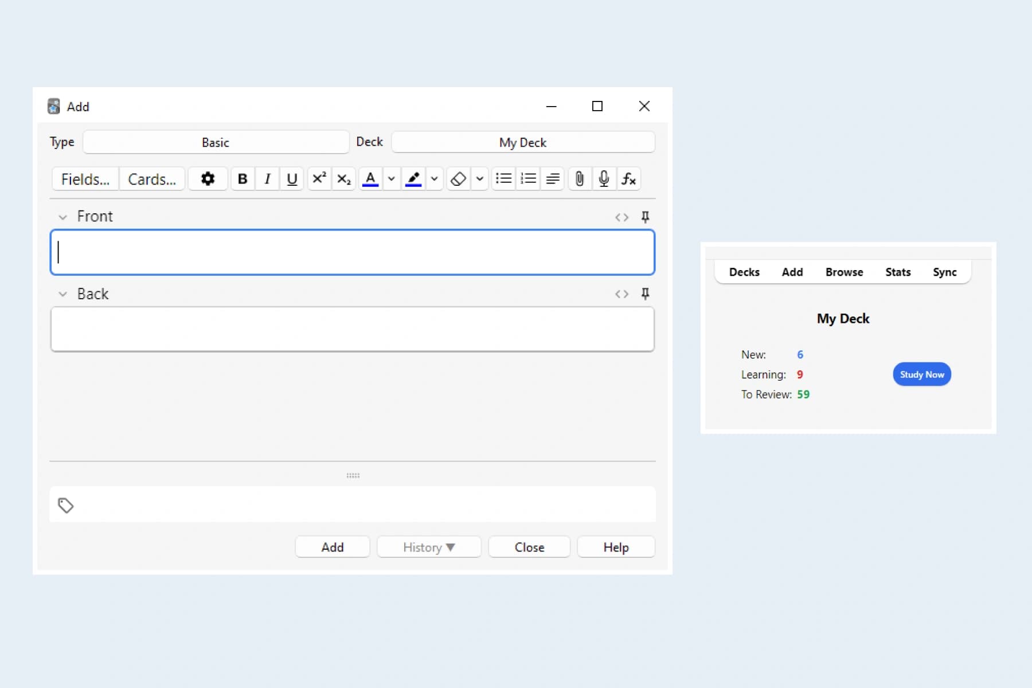Screen dimensions: 1032x688
Task: Collapse the Front field chevron
Action: [62, 217]
